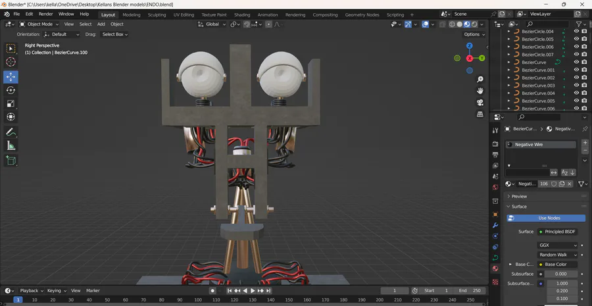This screenshot has width=592, height=306.
Task: Toggle auto keying record button
Action: pos(212,290)
